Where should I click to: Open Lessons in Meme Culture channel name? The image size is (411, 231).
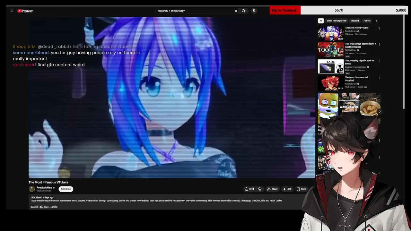coord(356,67)
